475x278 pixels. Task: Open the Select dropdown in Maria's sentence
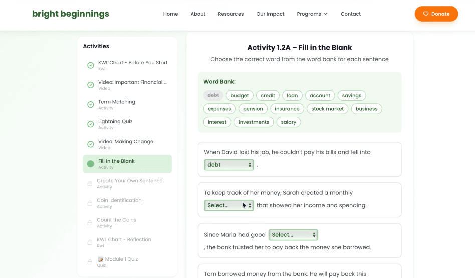click(293, 235)
